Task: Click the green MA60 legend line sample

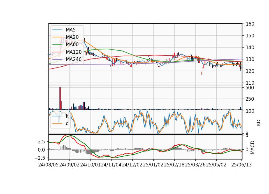Action: pyautogui.click(x=57, y=44)
